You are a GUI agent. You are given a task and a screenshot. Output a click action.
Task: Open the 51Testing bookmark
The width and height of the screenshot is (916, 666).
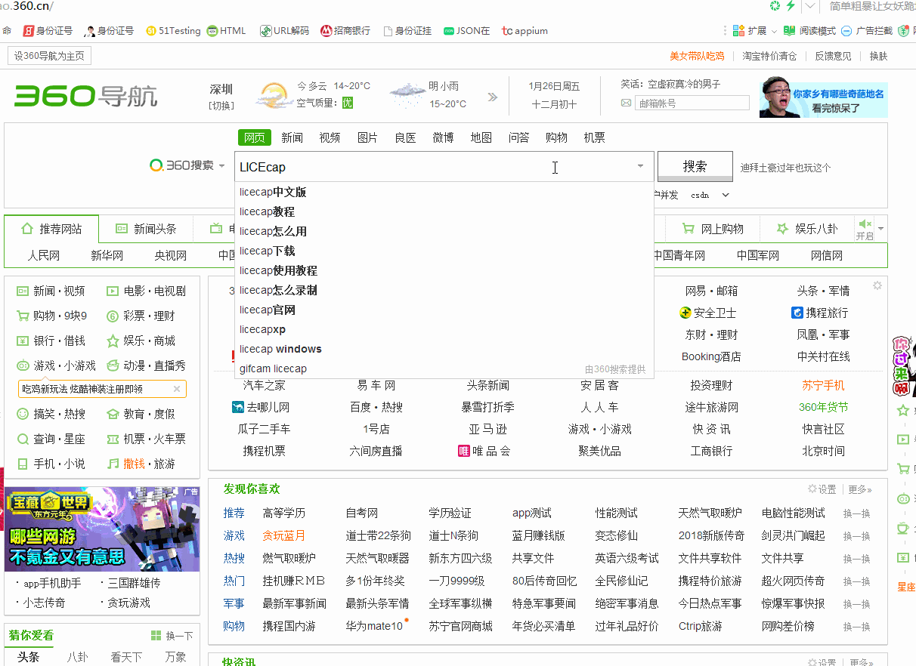pyautogui.click(x=173, y=31)
